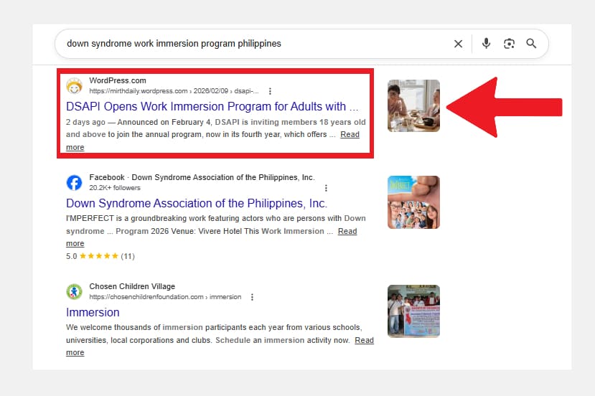Click the Facebook result thumbnail image
Viewport: 595px width, 396px height.
[x=413, y=202]
